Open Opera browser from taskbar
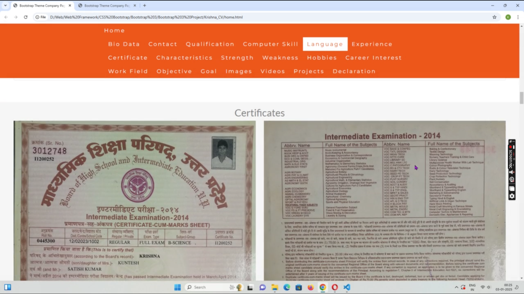 click(335, 287)
